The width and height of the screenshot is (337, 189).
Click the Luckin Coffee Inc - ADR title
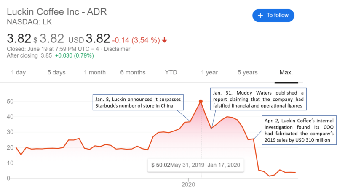[x=57, y=12]
